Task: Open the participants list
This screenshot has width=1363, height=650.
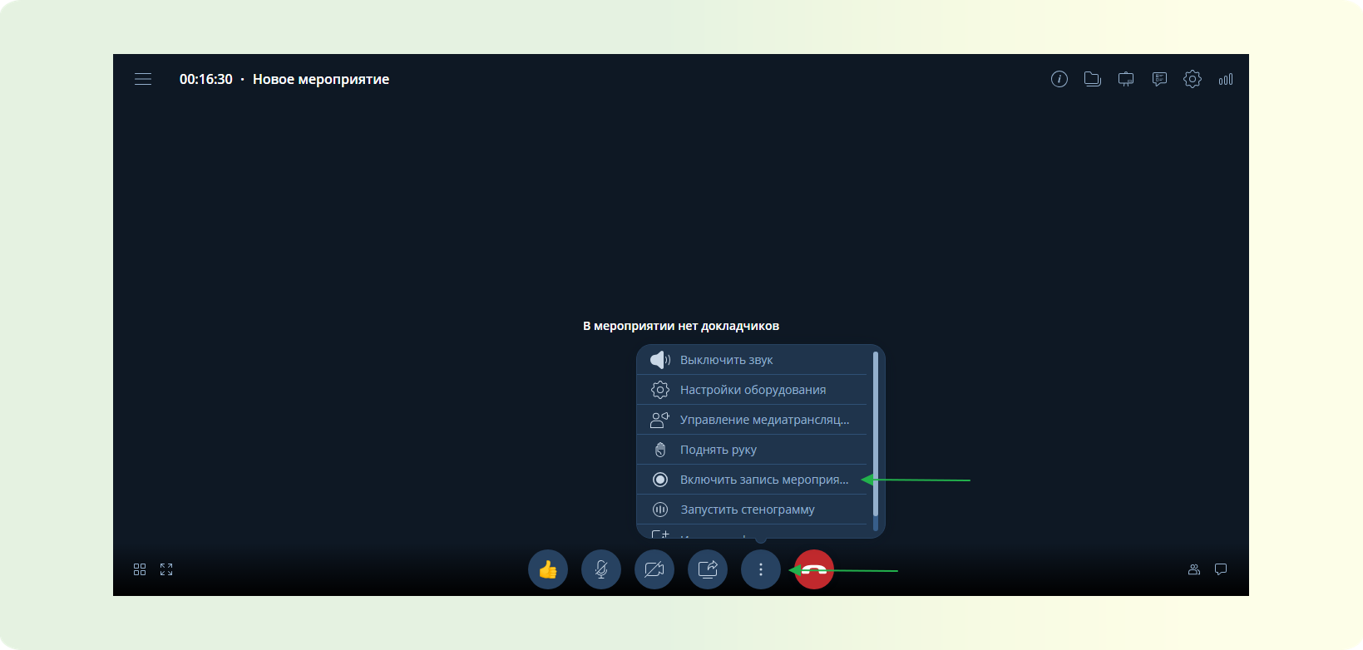Action: click(x=1194, y=569)
